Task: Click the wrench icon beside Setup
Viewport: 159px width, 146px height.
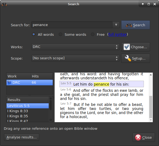Action: coord(128,58)
